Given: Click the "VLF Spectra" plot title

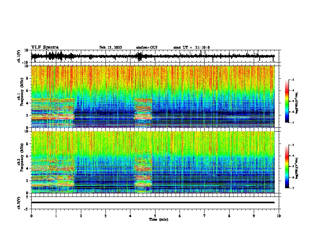Looking at the screenshot, I should [45, 47].
